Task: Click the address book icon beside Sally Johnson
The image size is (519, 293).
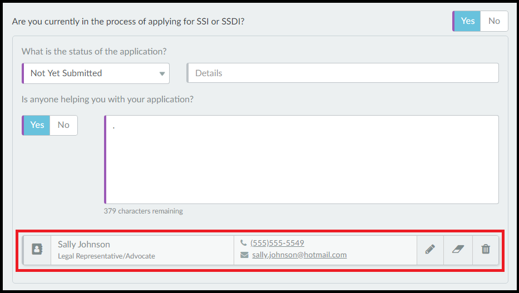Action: pyautogui.click(x=37, y=250)
